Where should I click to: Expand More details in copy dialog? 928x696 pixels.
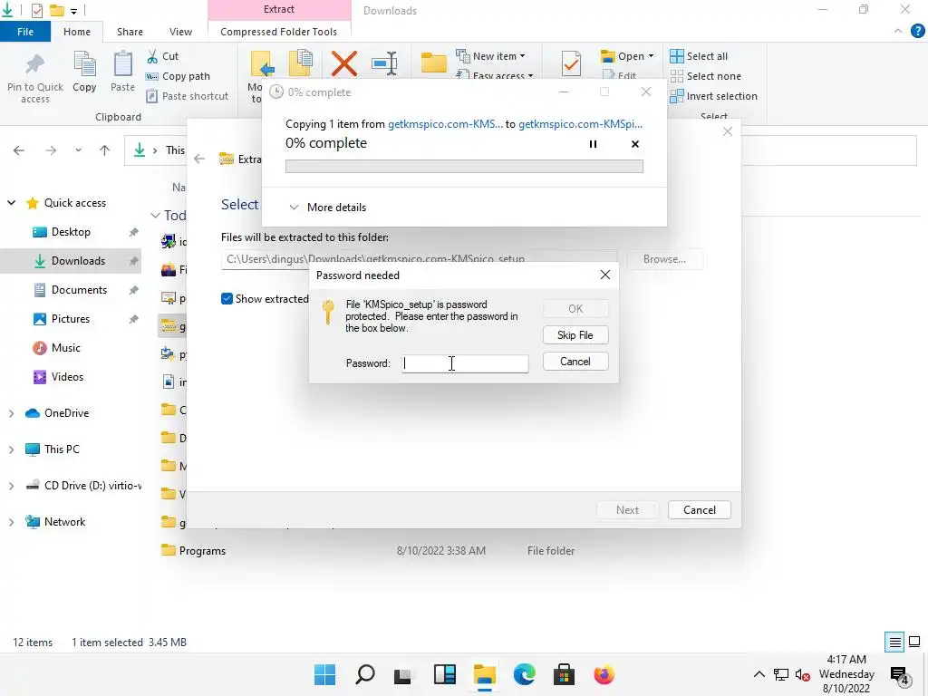pos(328,208)
